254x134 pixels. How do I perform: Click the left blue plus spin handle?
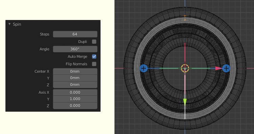click(143, 68)
